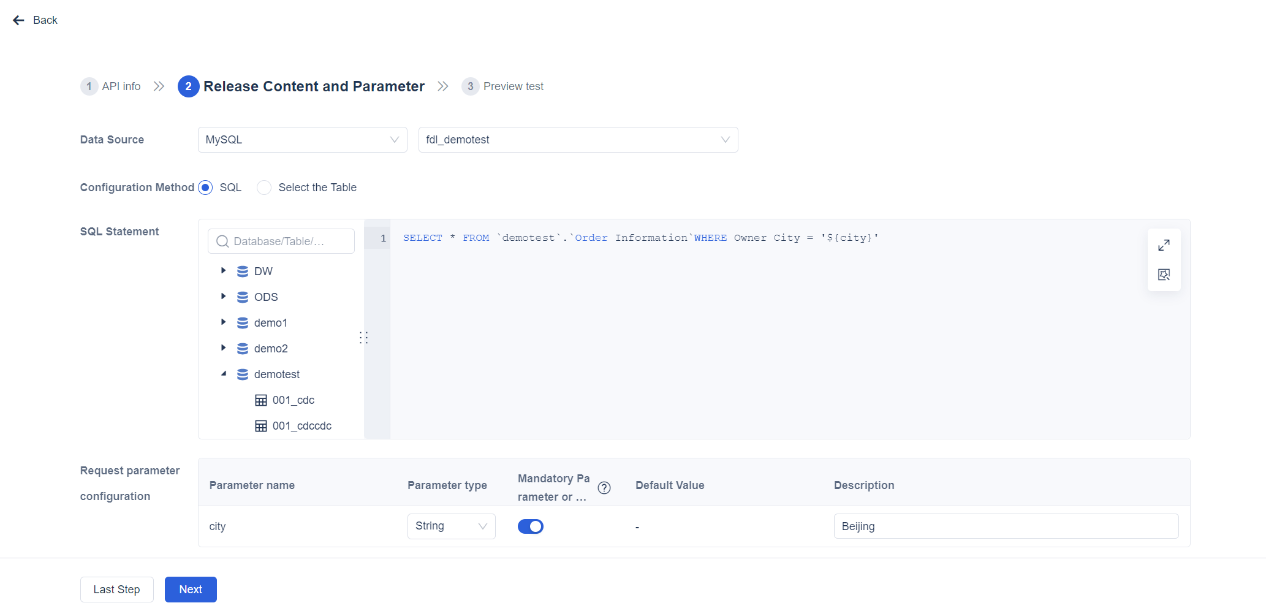Click the Description field containing Beijing
Image resolution: width=1266 pixels, height=611 pixels.
(x=1006, y=526)
